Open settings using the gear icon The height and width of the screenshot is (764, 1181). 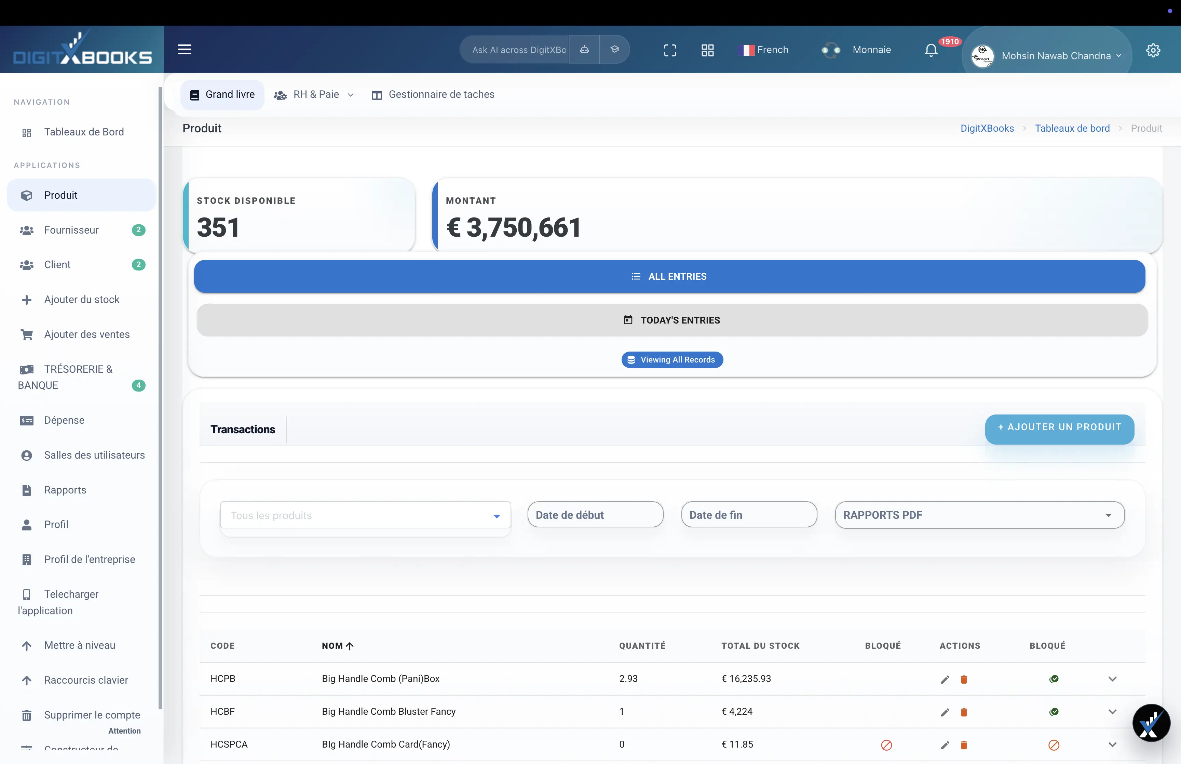[1153, 50]
